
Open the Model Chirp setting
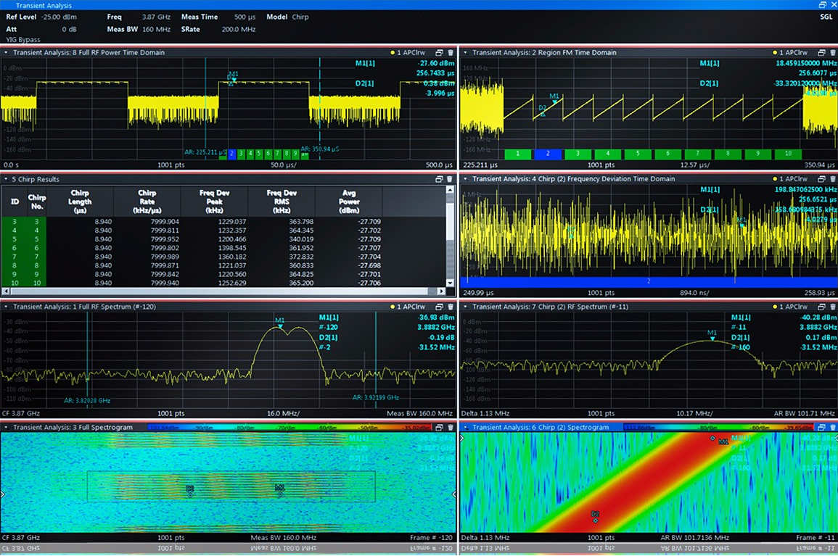[287, 17]
